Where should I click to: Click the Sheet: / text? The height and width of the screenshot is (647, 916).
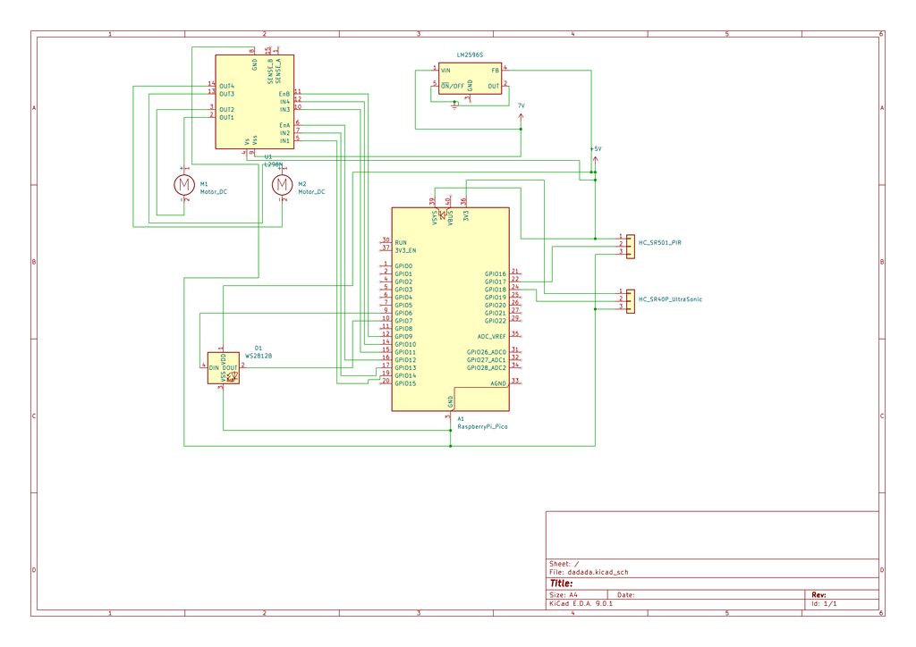[x=564, y=564]
